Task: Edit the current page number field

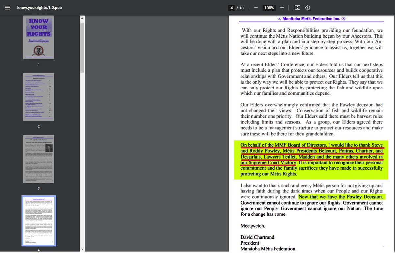Action: tap(232, 8)
